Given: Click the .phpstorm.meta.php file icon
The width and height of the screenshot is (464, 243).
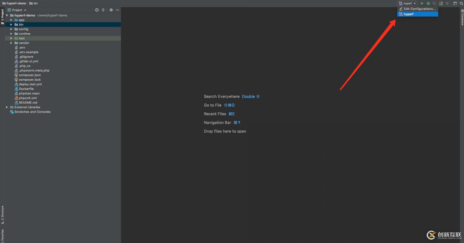Looking at the screenshot, I should pos(16,70).
